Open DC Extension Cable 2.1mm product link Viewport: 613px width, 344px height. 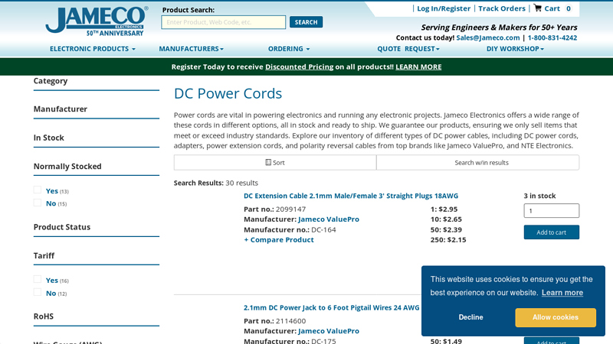coord(351,196)
